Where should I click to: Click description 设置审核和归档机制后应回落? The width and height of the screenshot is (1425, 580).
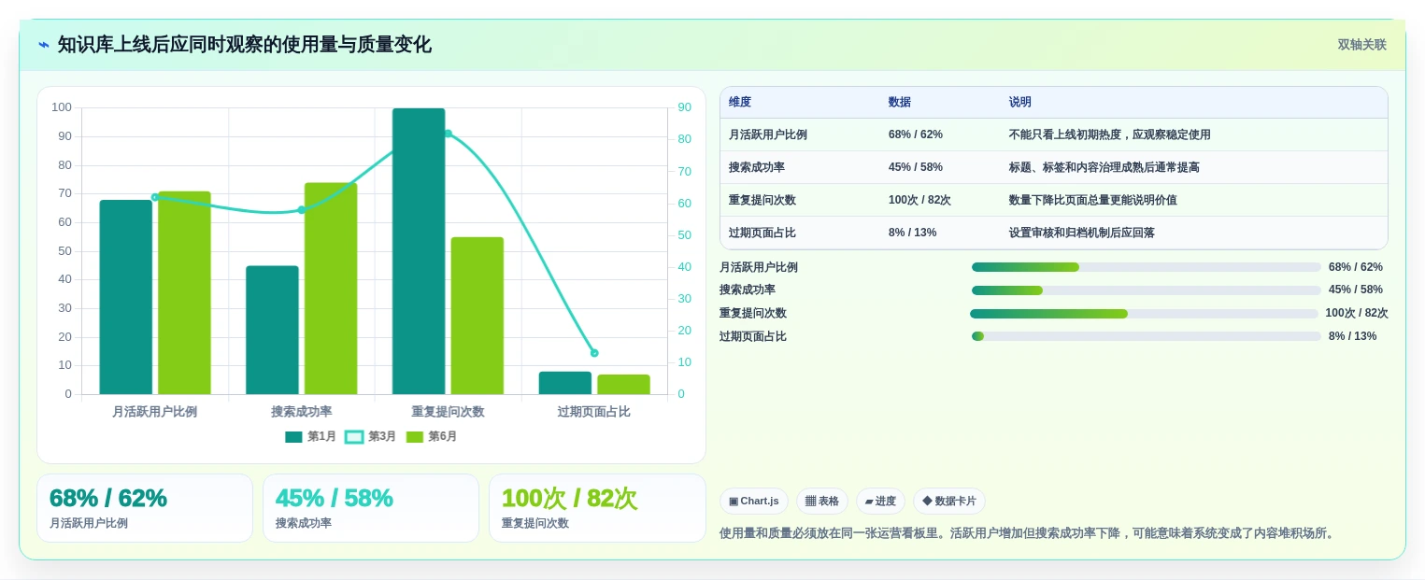1082,233
